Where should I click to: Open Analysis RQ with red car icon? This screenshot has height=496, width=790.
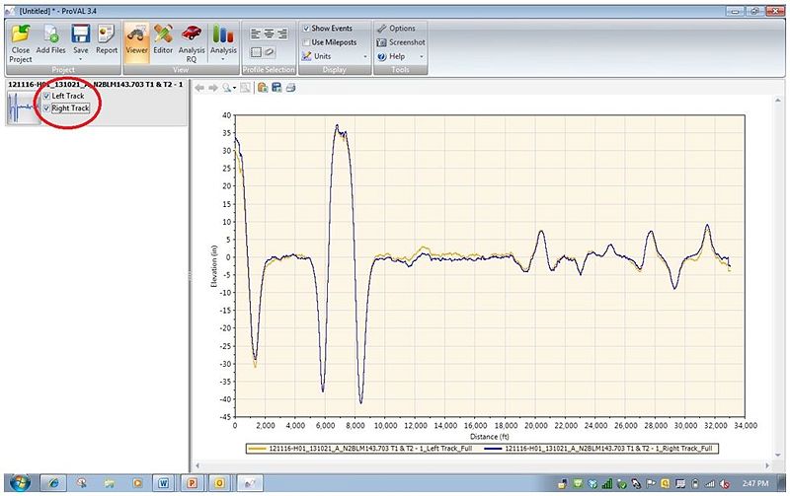tap(192, 43)
